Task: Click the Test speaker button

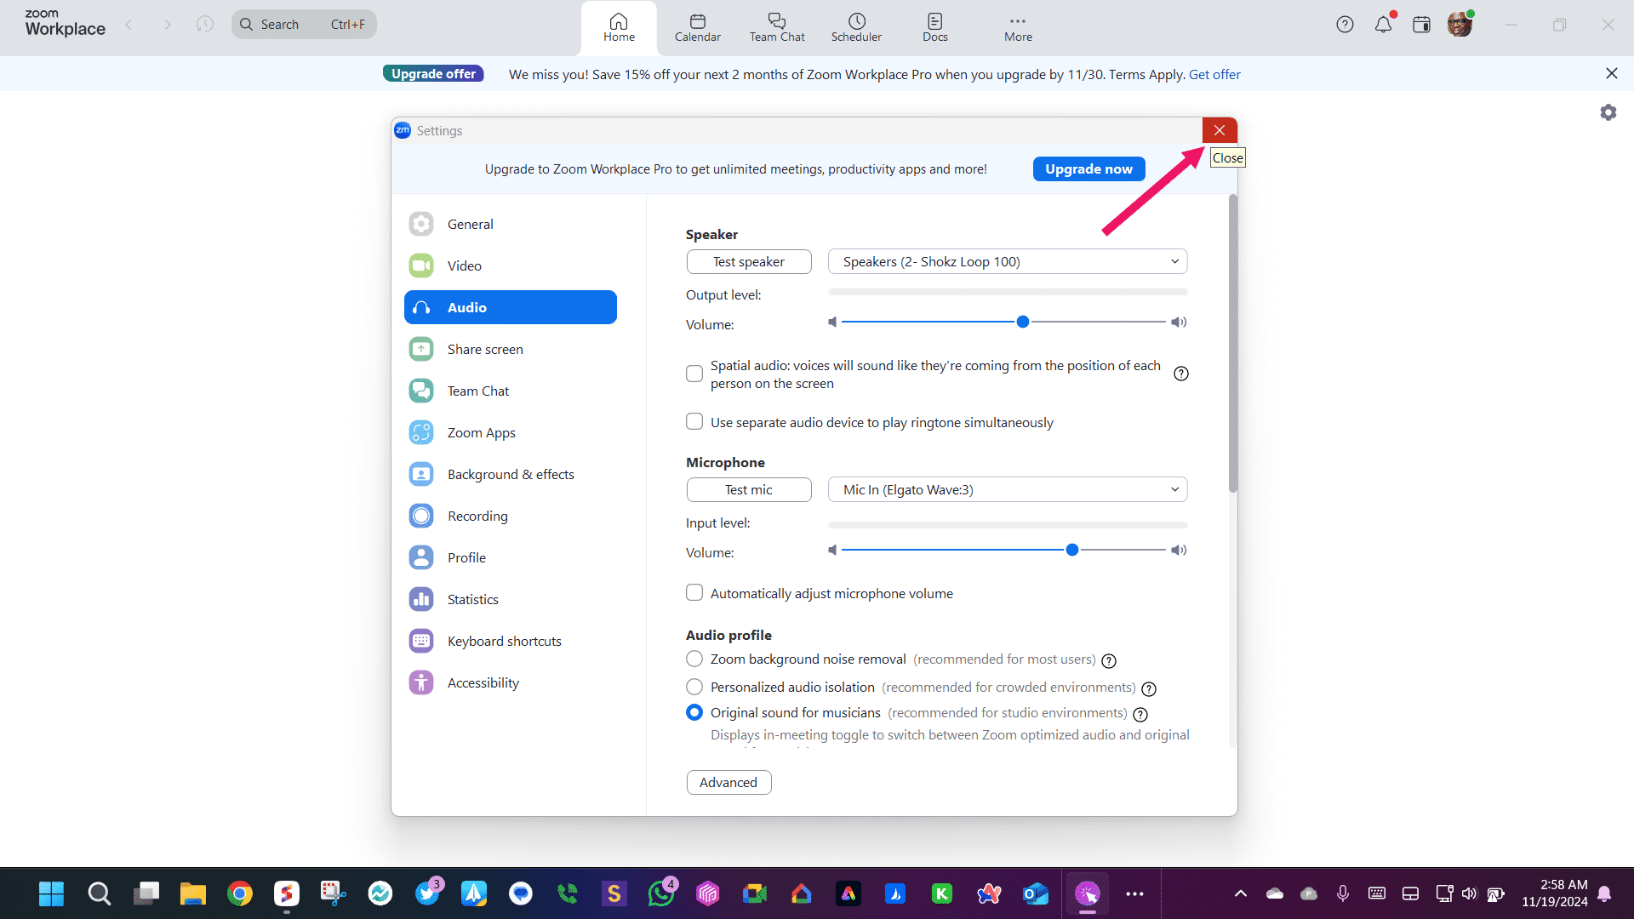Action: point(749,261)
